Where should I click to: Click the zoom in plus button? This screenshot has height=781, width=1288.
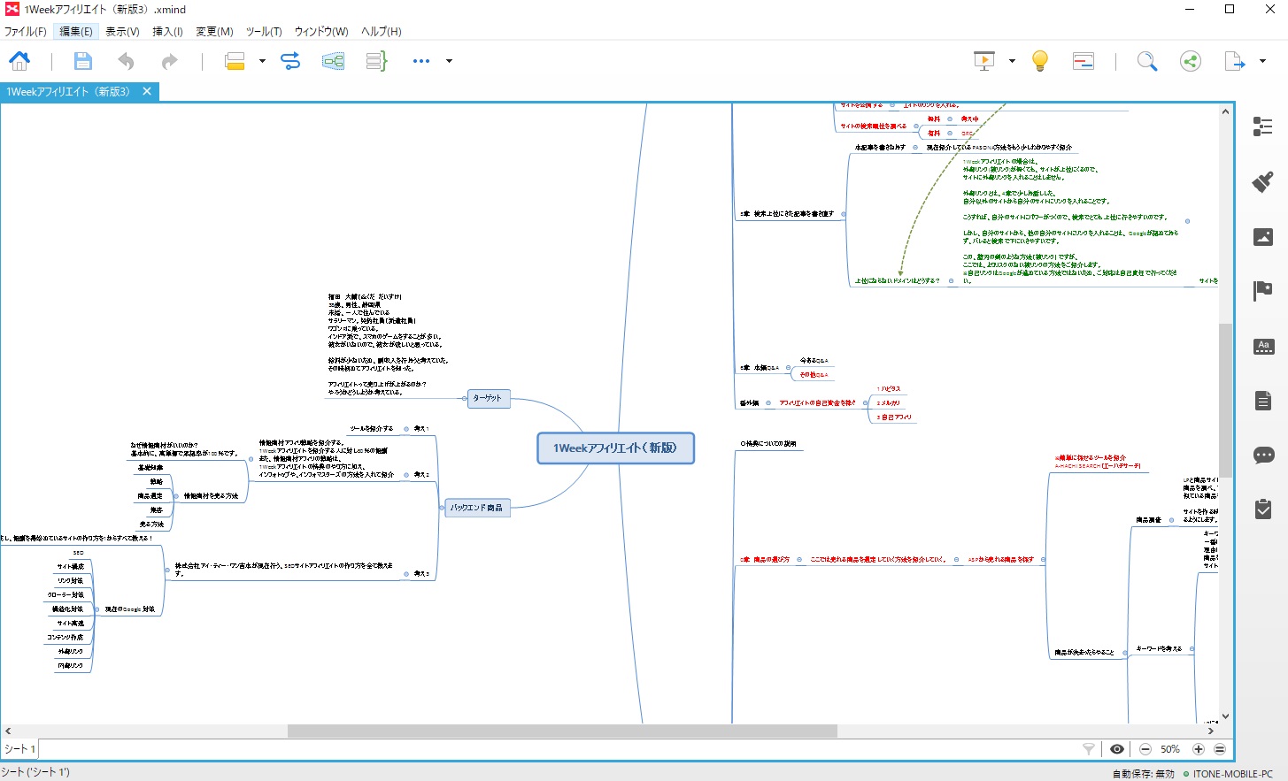tap(1199, 749)
